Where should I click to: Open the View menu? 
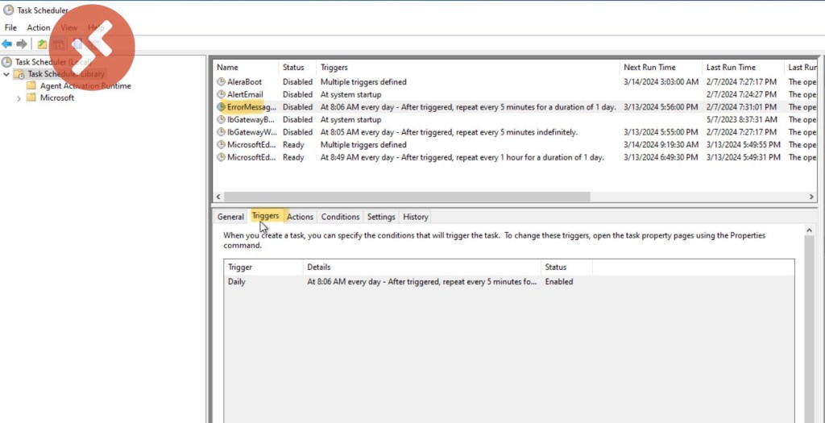(x=68, y=27)
